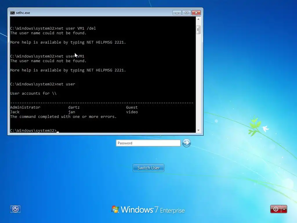Click the sethc.exe command prompt icon

coord(12,13)
